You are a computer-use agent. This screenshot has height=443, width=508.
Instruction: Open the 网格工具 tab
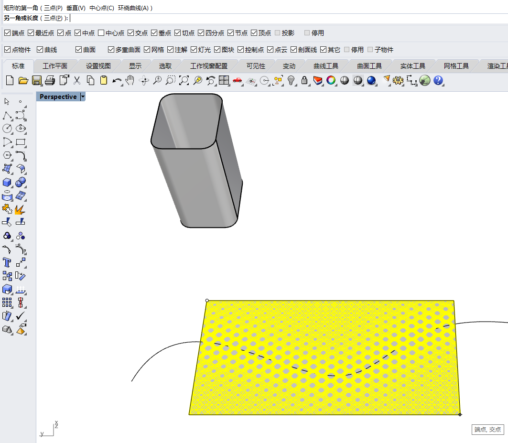click(x=456, y=66)
